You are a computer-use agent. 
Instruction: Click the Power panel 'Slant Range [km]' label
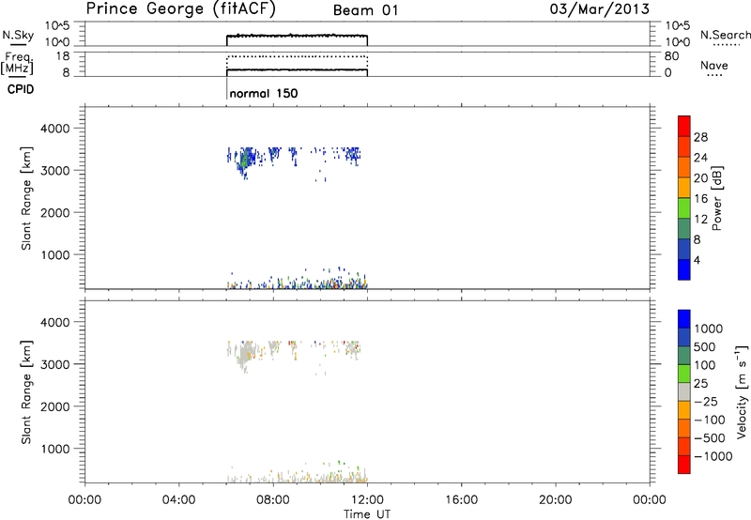pyautogui.click(x=26, y=198)
